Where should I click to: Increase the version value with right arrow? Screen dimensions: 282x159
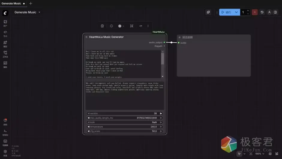click(x=161, y=114)
